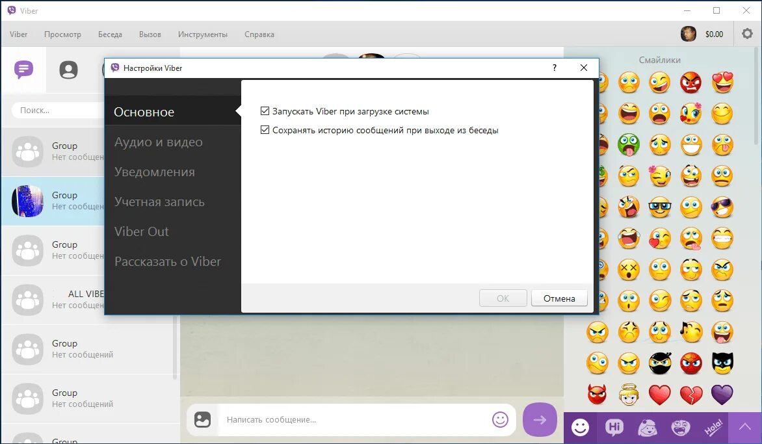Open emoji picker icon in message field

500,419
